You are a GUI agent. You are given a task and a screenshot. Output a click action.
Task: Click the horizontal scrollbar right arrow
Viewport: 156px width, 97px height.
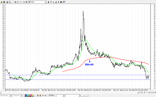coord(138,92)
